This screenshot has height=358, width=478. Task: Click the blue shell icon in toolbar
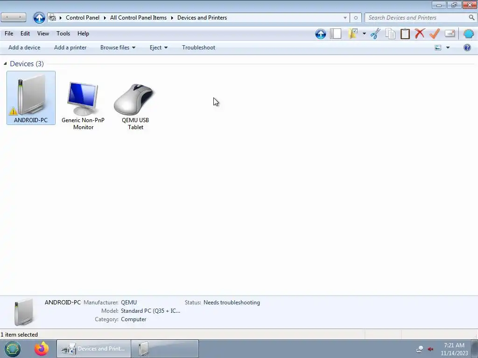coord(469,34)
